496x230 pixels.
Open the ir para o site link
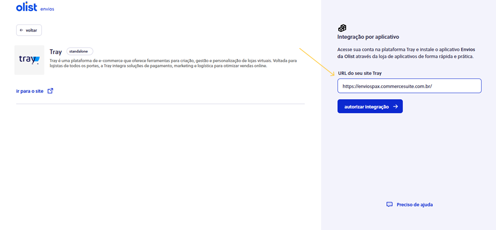[x=30, y=91]
